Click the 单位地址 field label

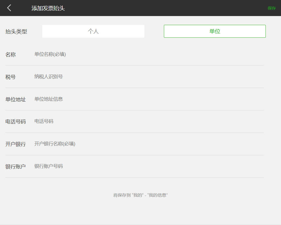[x=16, y=100]
